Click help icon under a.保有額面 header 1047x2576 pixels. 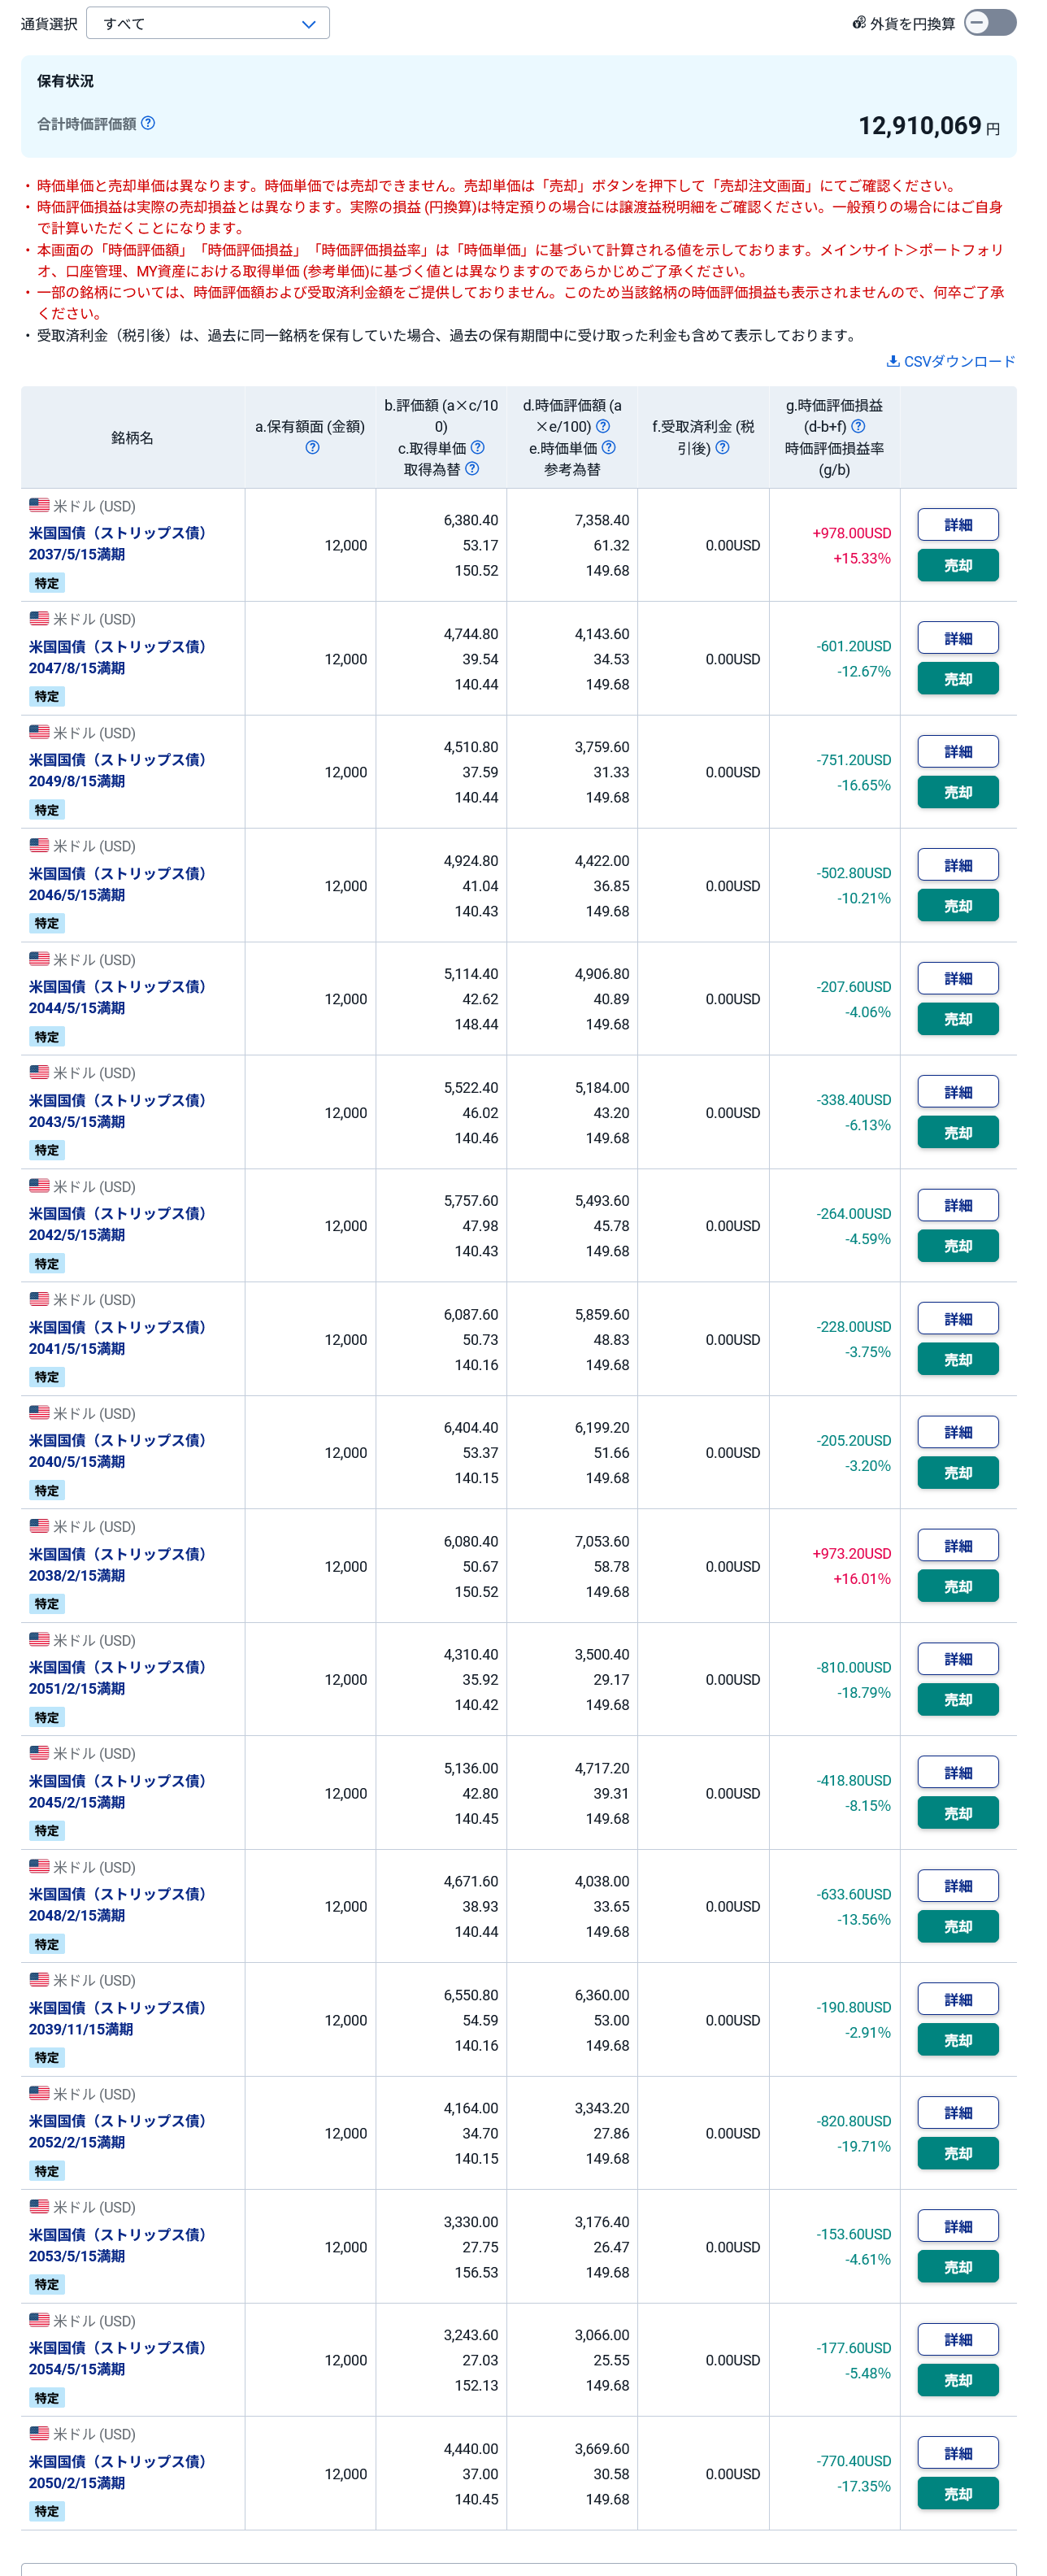click(x=312, y=448)
